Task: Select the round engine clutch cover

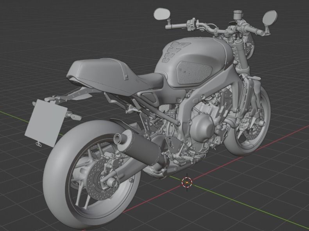Action: (202, 128)
